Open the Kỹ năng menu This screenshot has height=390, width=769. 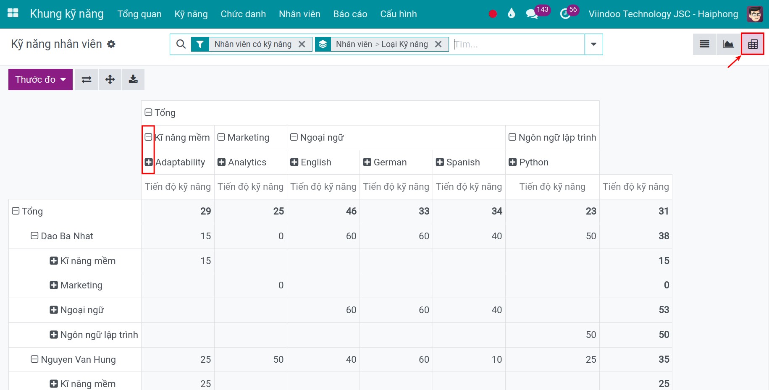tap(191, 14)
